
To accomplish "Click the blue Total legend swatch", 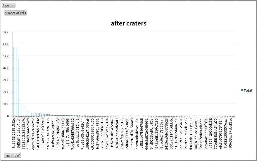I will click(x=242, y=90).
